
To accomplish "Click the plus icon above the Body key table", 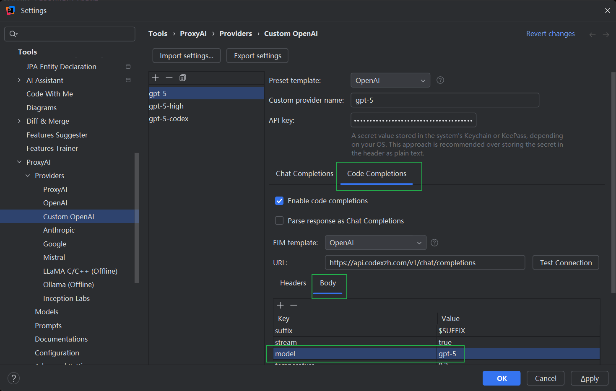I will click(280, 305).
